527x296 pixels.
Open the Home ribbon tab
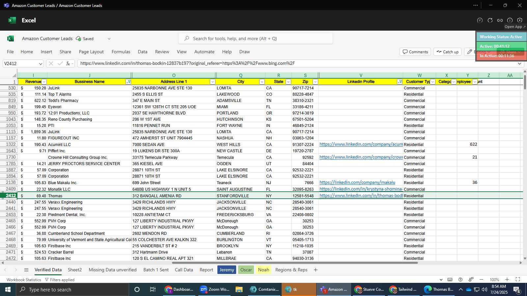(x=27, y=52)
